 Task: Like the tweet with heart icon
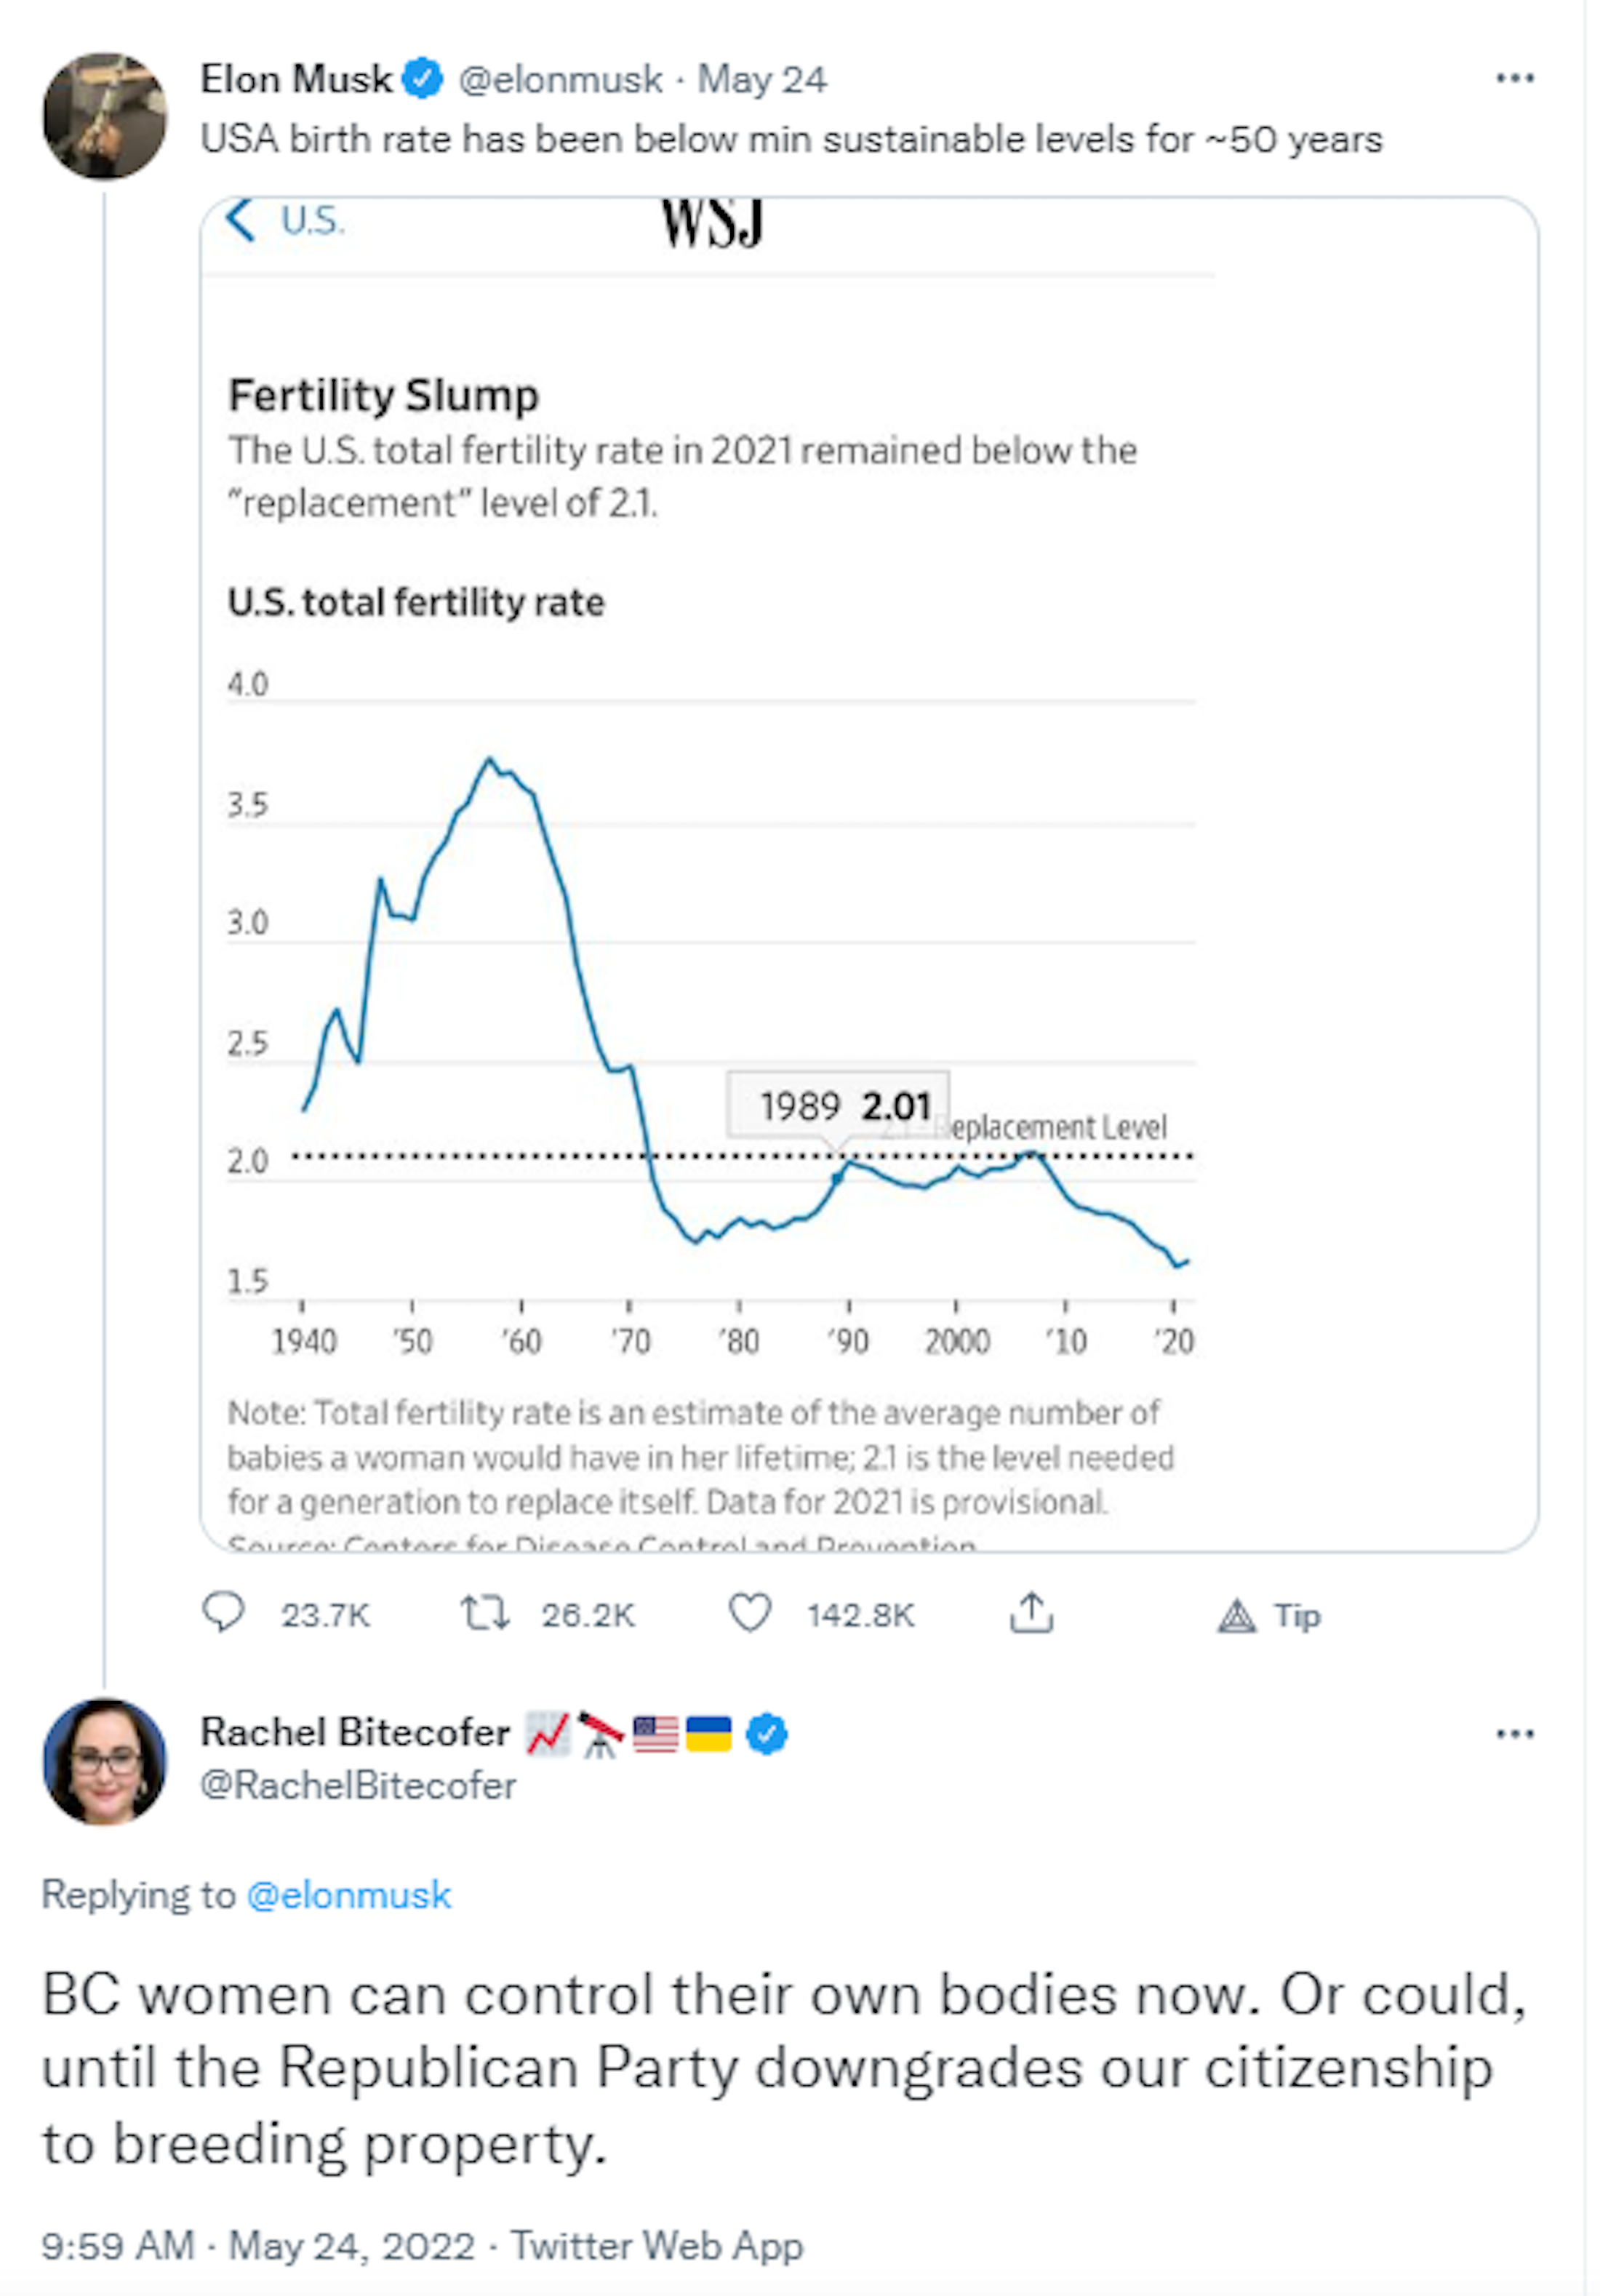[749, 1613]
